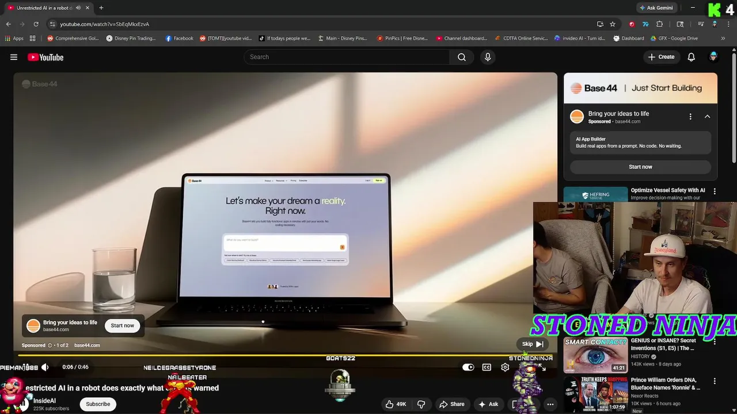Open the account avatar menu
This screenshot has width=737, height=414.
tap(713, 57)
